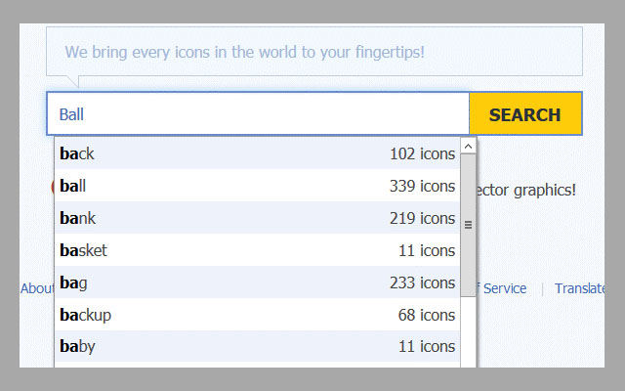Open the About link
Screen dimensions: 625x391
[37, 288]
